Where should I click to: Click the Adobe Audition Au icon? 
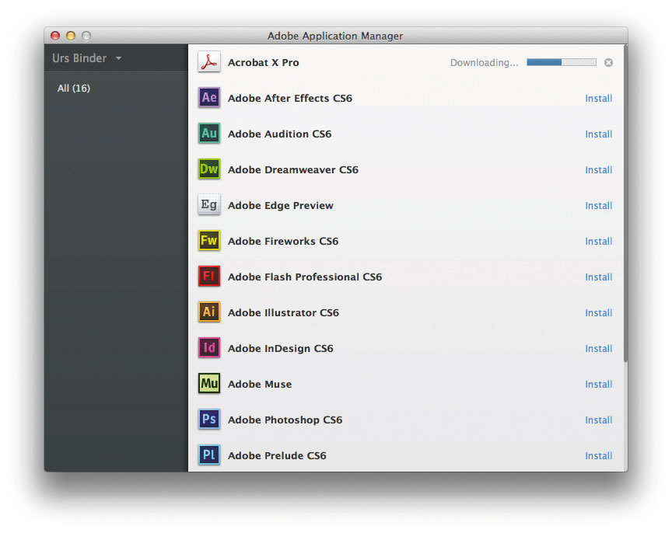[x=208, y=134]
